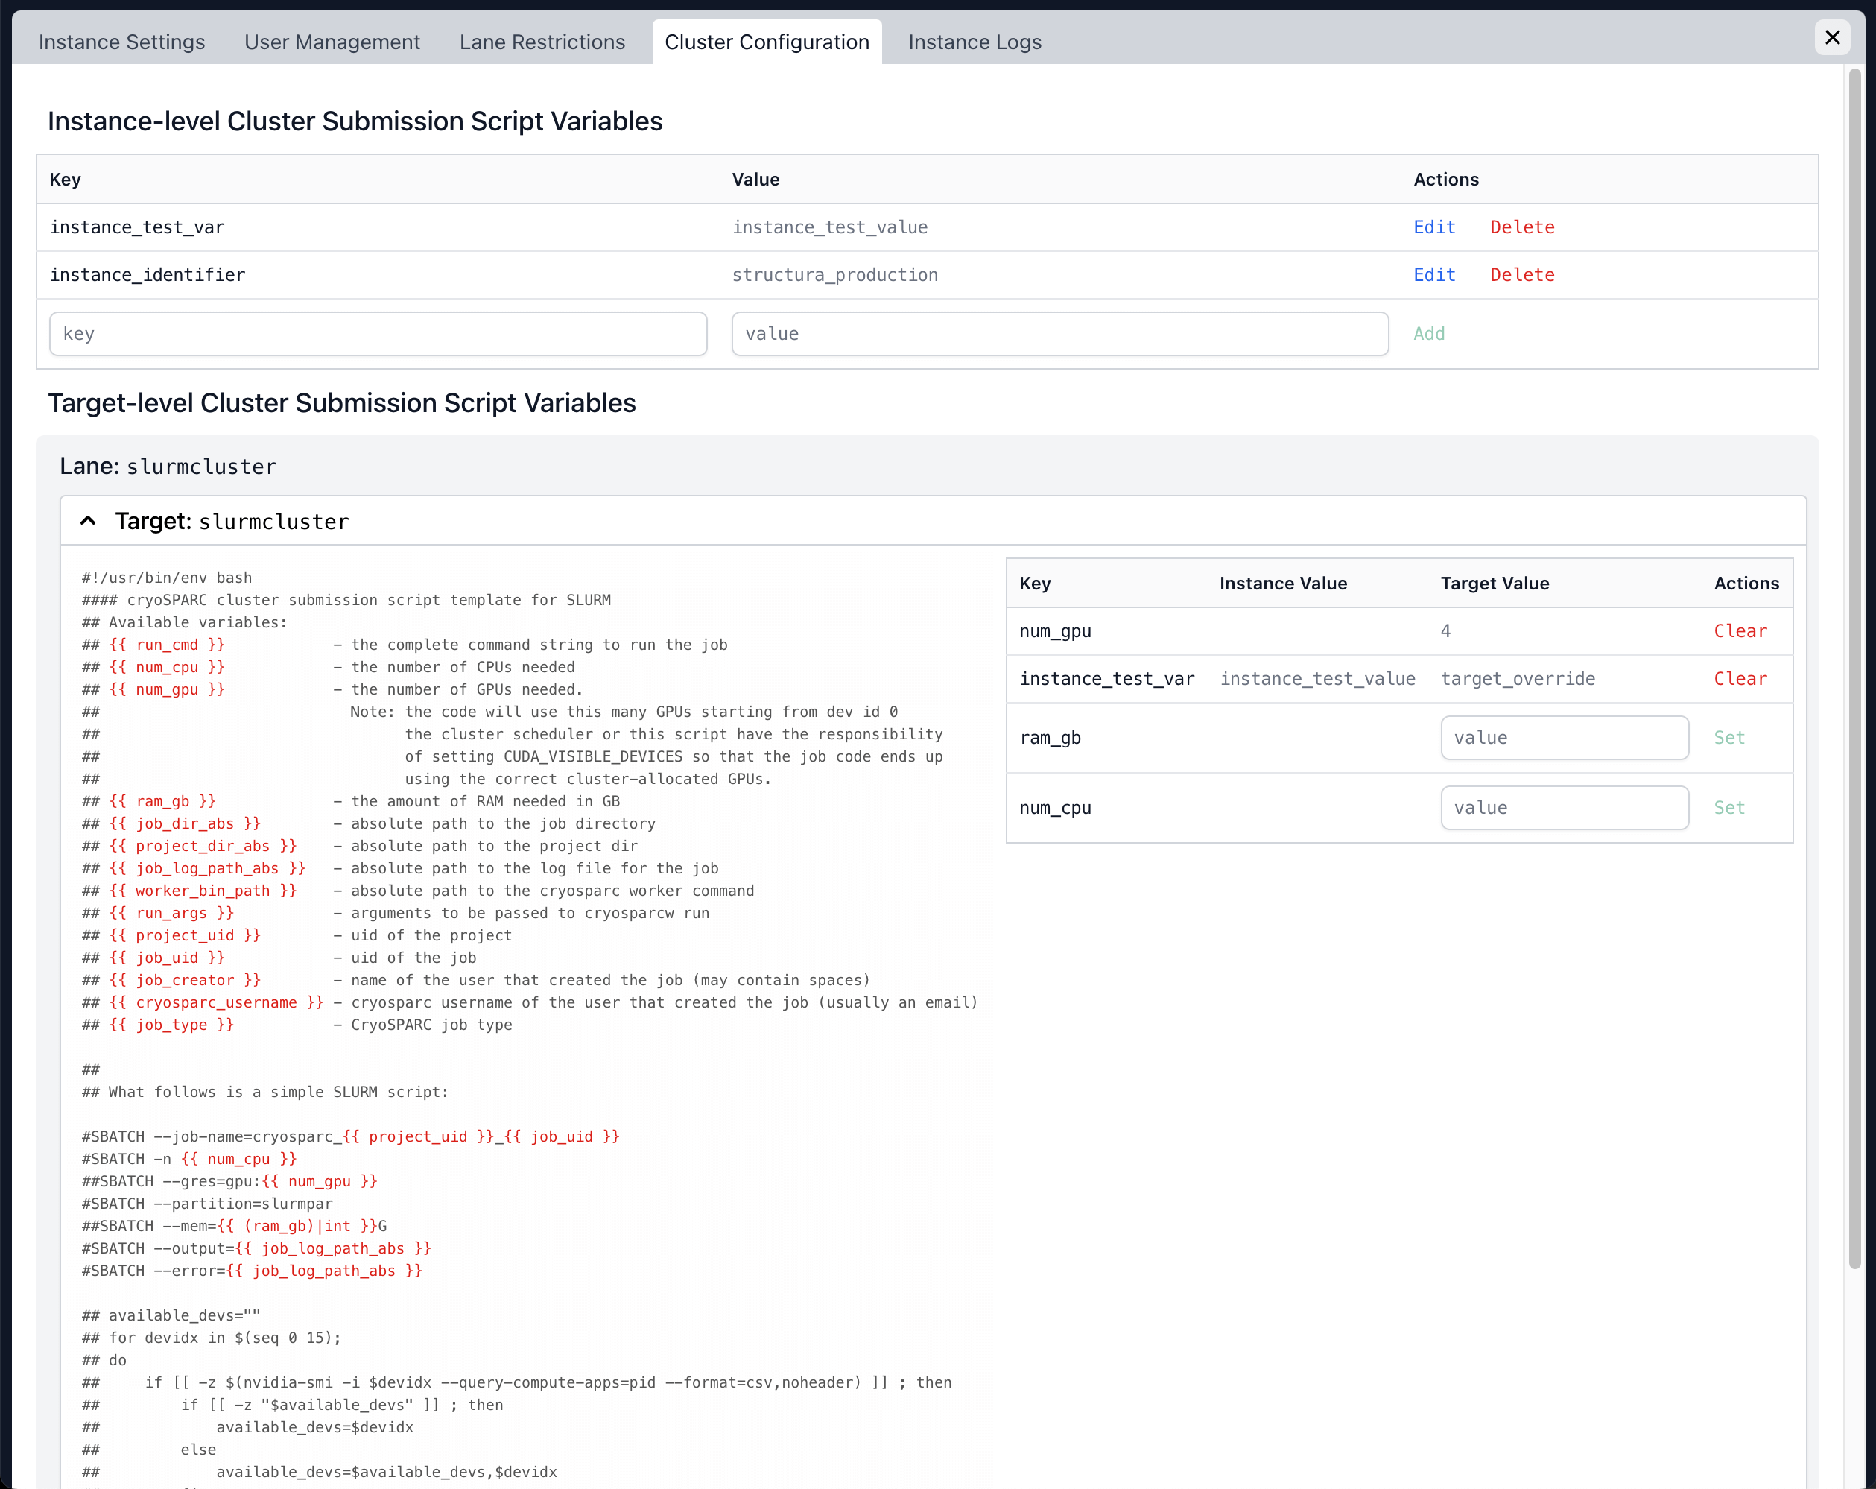Collapse the slurmcluster target chevron

point(88,521)
